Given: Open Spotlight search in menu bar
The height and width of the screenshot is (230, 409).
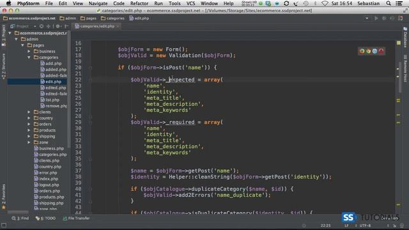Looking at the screenshot, I should pos(389,3).
